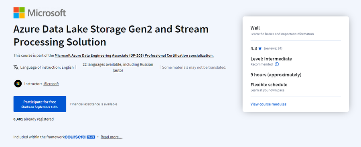The height and width of the screenshot is (147, 361).
Task: Click the Microsoft logo at top
Action: click(x=40, y=13)
